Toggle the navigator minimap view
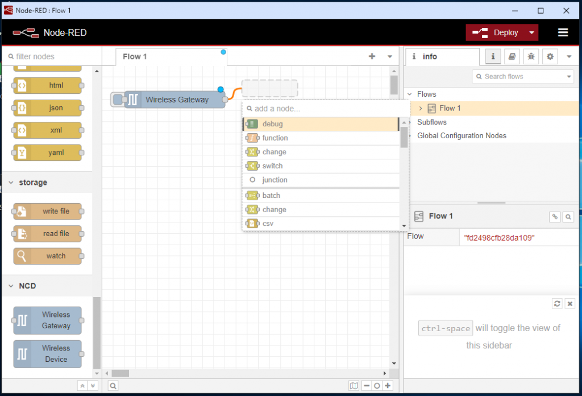582x396 pixels. pos(354,386)
